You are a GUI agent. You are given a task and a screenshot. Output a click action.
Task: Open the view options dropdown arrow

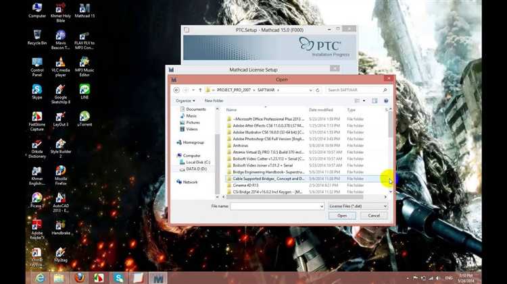[364, 101]
